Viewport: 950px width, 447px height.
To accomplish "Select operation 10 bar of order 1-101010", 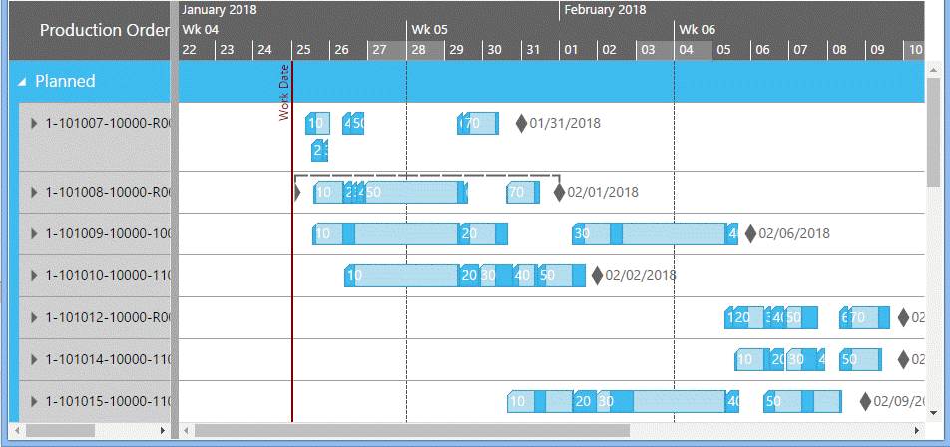I will click(402, 275).
